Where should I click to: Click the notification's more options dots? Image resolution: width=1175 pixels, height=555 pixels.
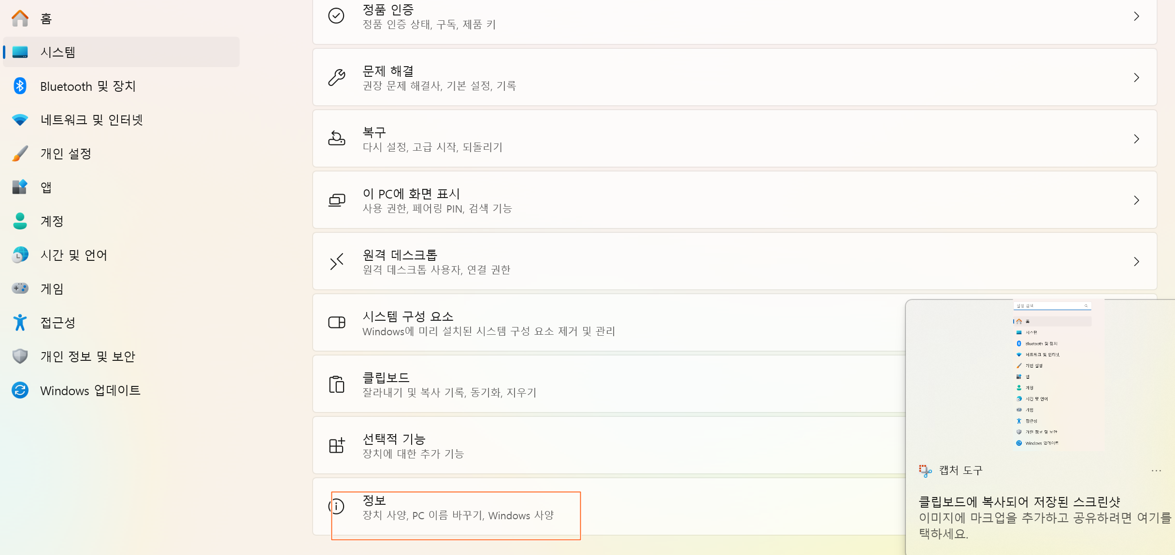pyautogui.click(x=1156, y=471)
